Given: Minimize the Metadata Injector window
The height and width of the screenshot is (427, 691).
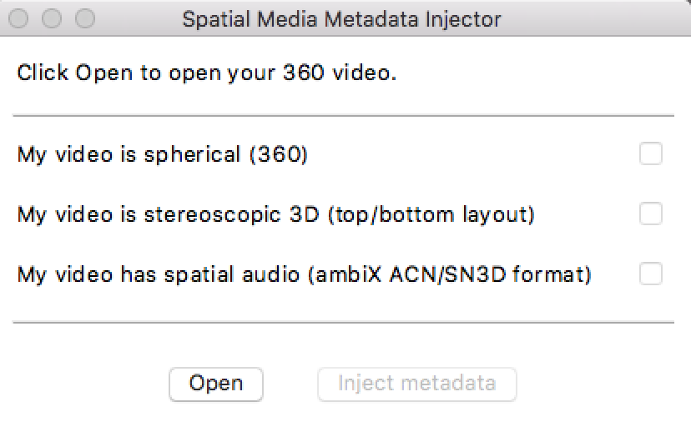Looking at the screenshot, I should 52,18.
